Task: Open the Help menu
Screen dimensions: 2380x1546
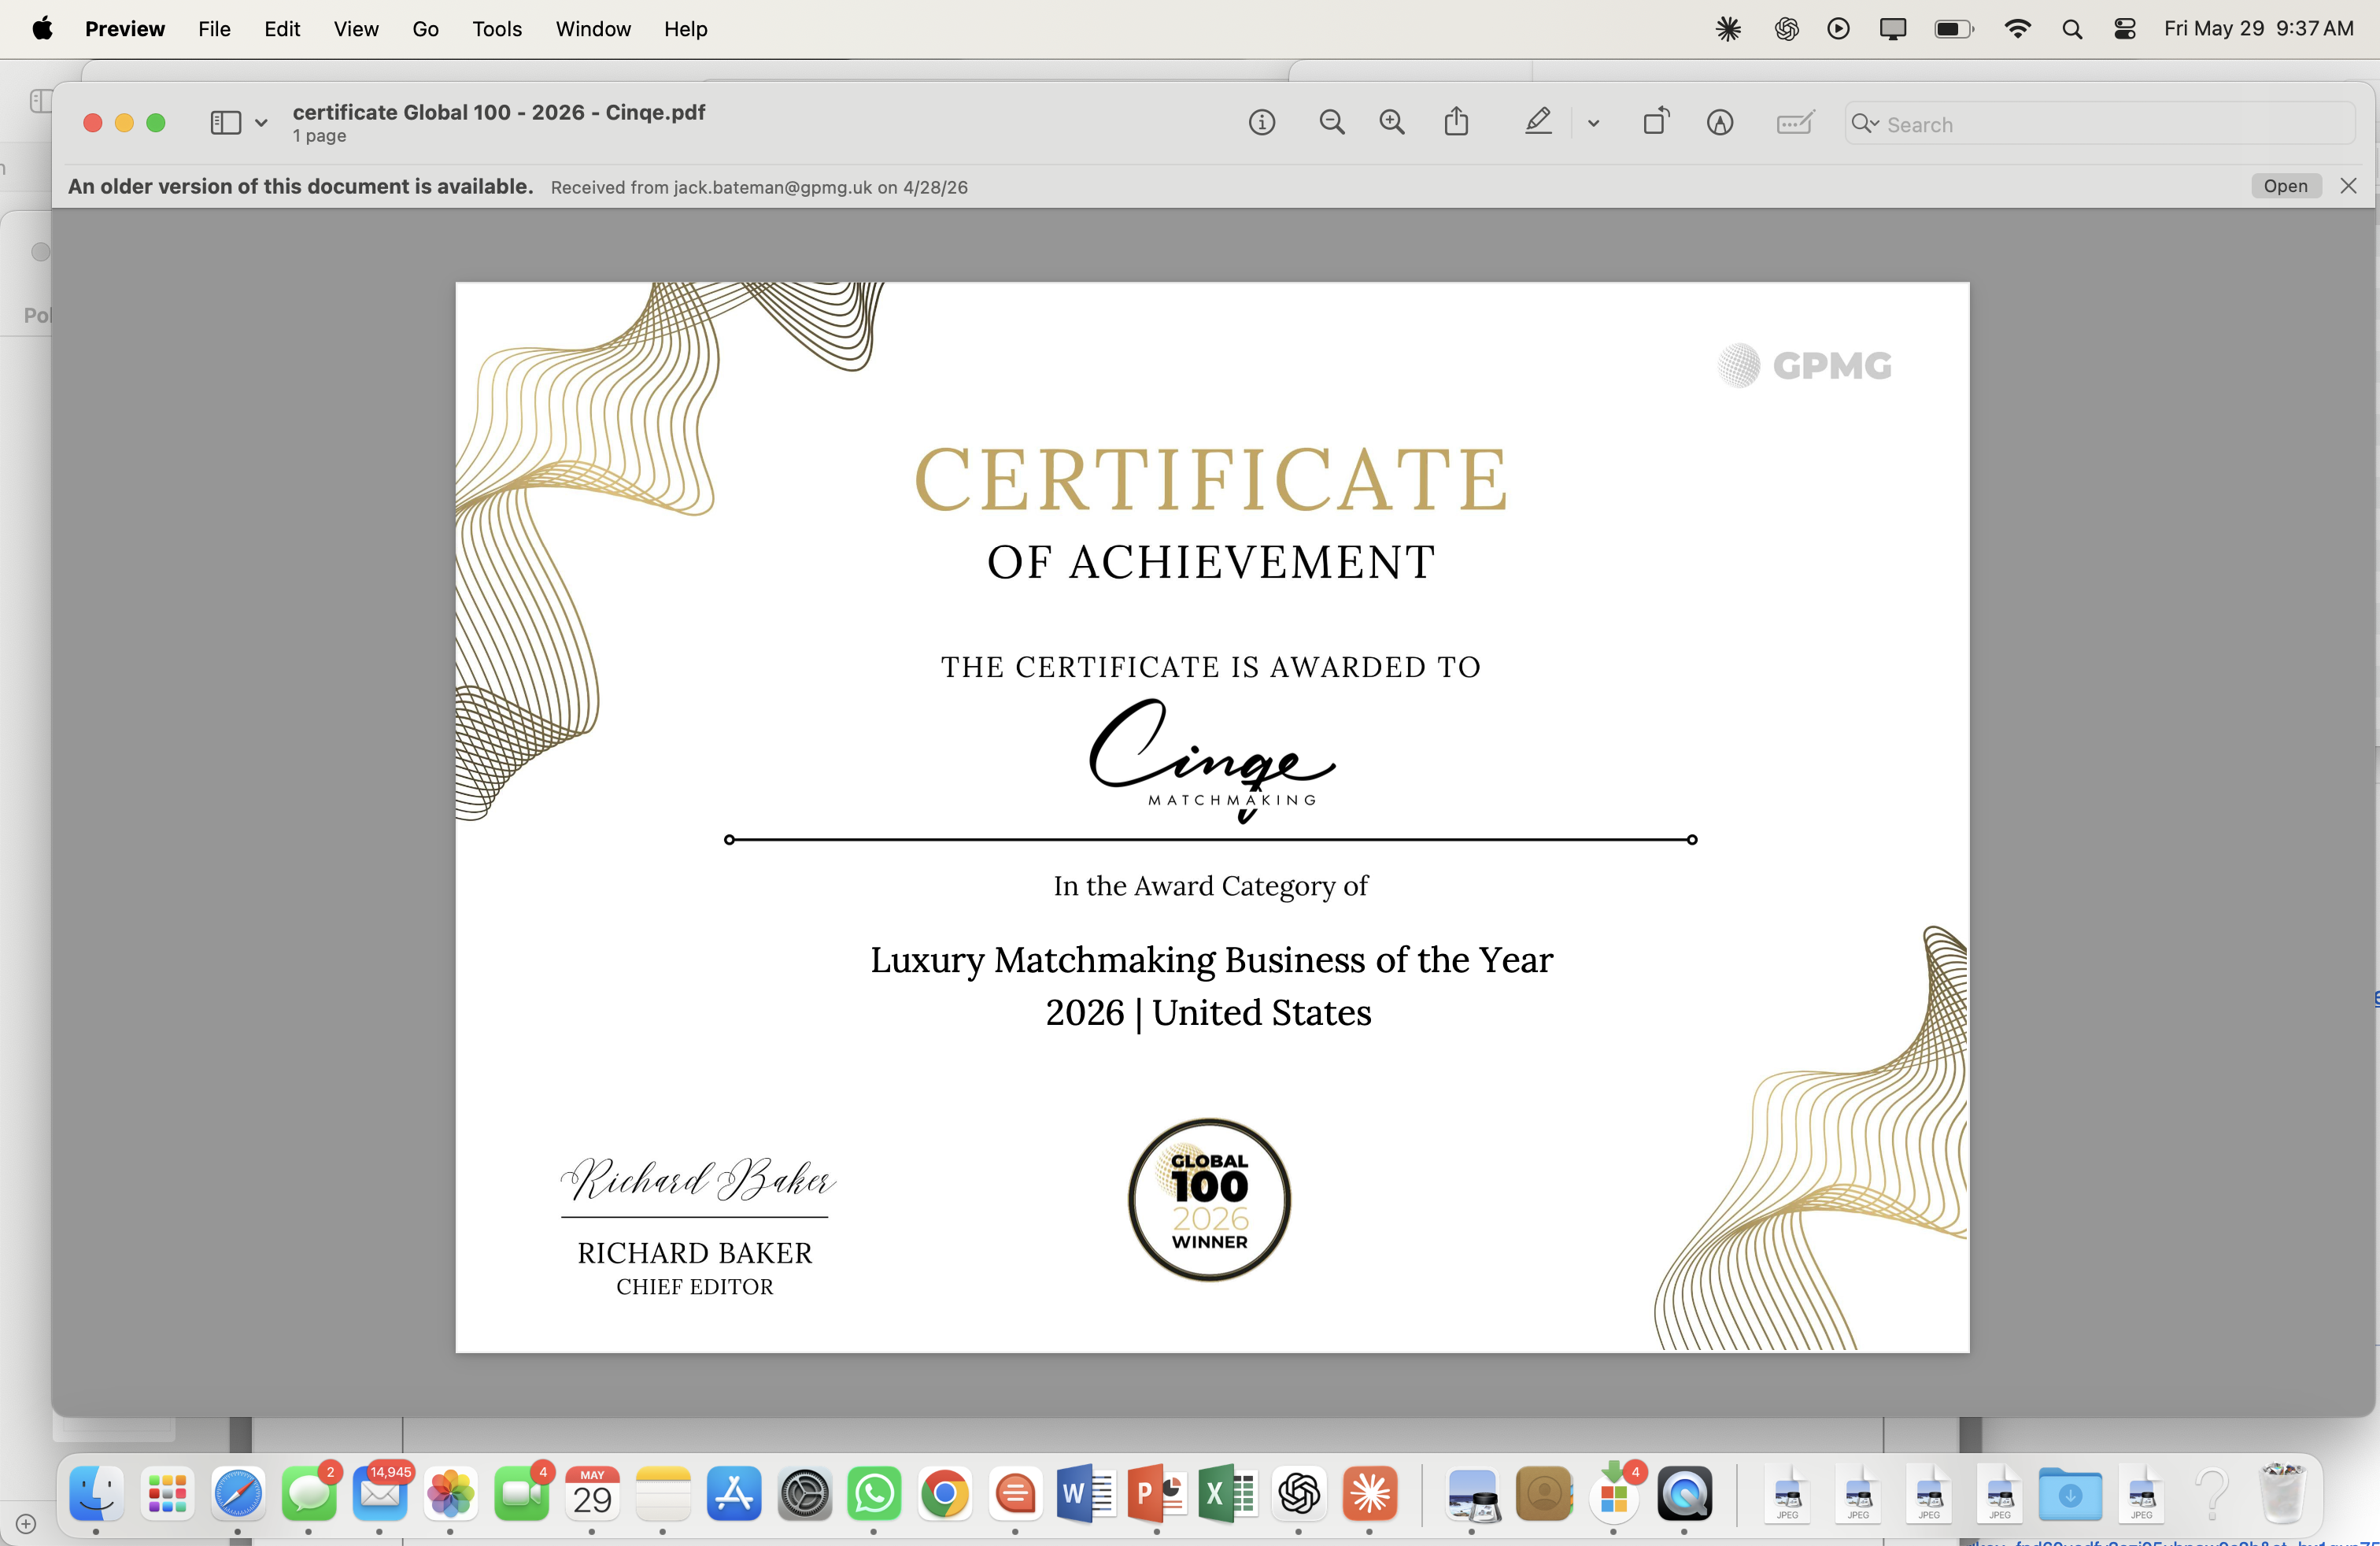Action: pos(686,29)
